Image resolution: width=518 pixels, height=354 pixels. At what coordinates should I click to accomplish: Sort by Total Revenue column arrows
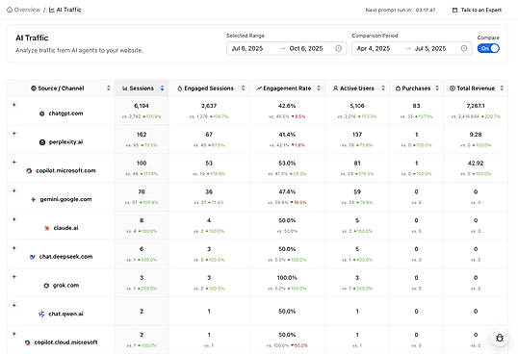point(502,88)
